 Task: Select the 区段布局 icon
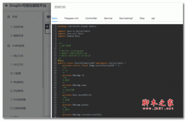tap(11, 27)
